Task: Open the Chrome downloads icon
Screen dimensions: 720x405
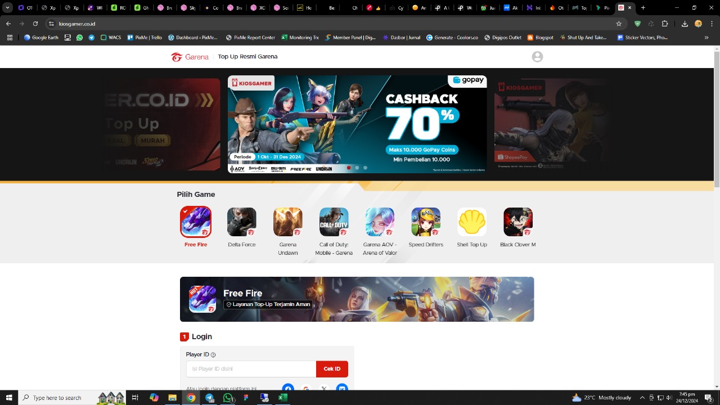Action: point(685,24)
